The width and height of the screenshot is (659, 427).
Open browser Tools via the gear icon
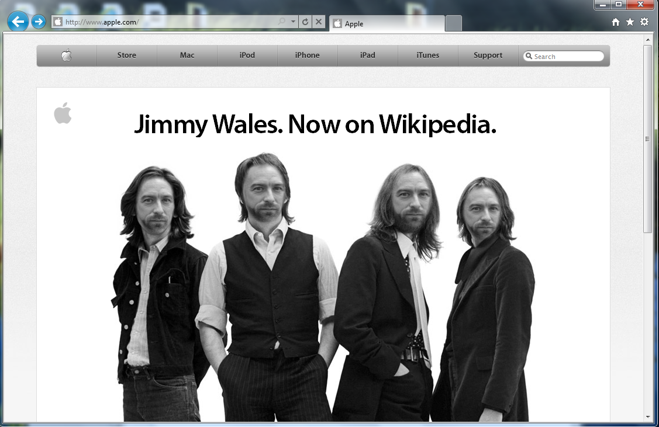644,22
